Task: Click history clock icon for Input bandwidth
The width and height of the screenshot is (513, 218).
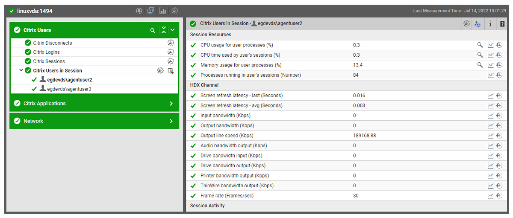Action: (499, 116)
